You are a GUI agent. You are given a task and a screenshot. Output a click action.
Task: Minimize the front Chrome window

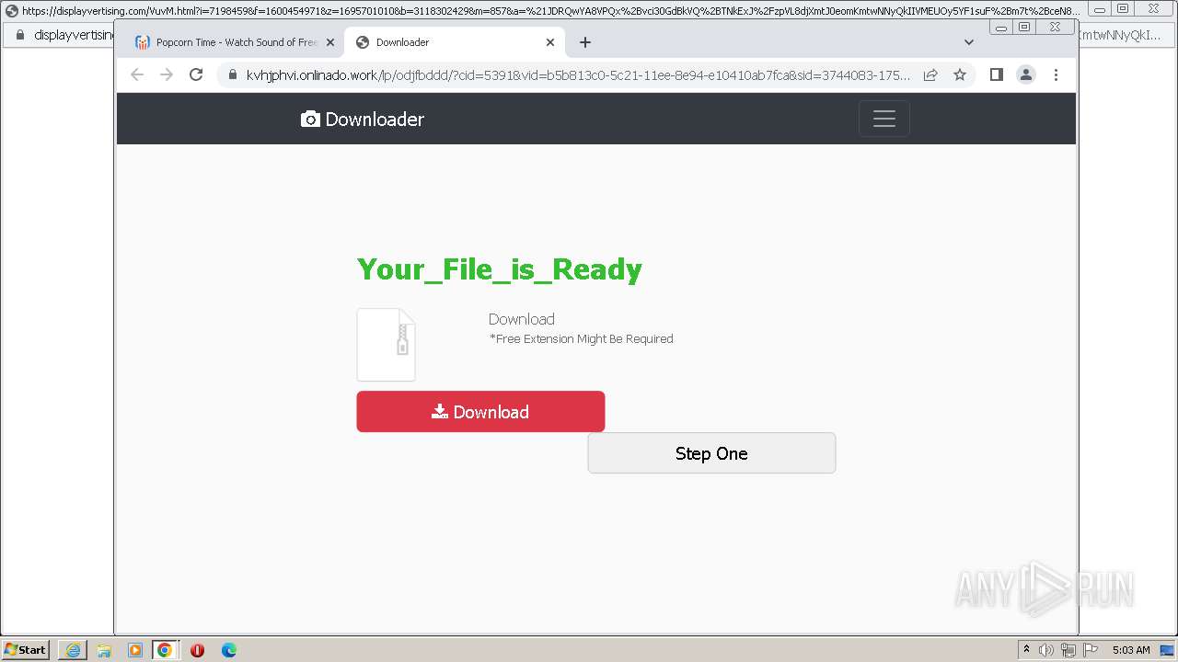(x=1000, y=28)
